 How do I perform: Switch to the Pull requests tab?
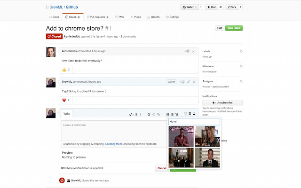pos(98,17)
